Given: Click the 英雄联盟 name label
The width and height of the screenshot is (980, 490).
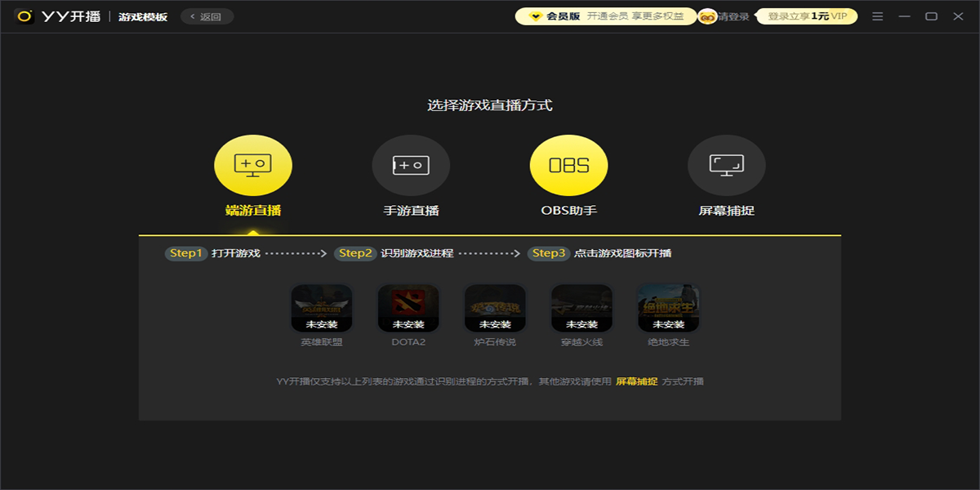Looking at the screenshot, I should [322, 342].
